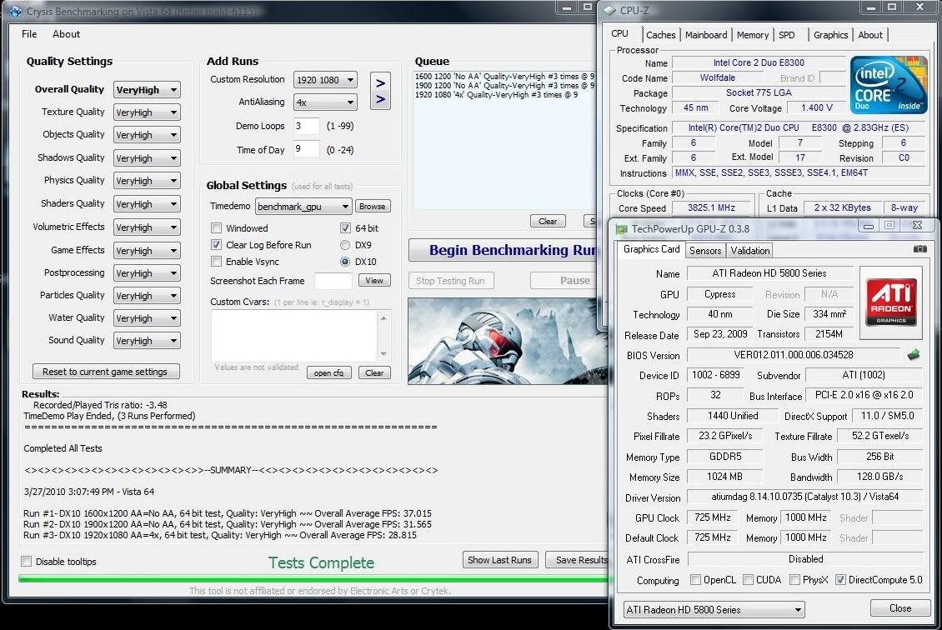Toggle the 64 bit checkbox

click(x=345, y=228)
